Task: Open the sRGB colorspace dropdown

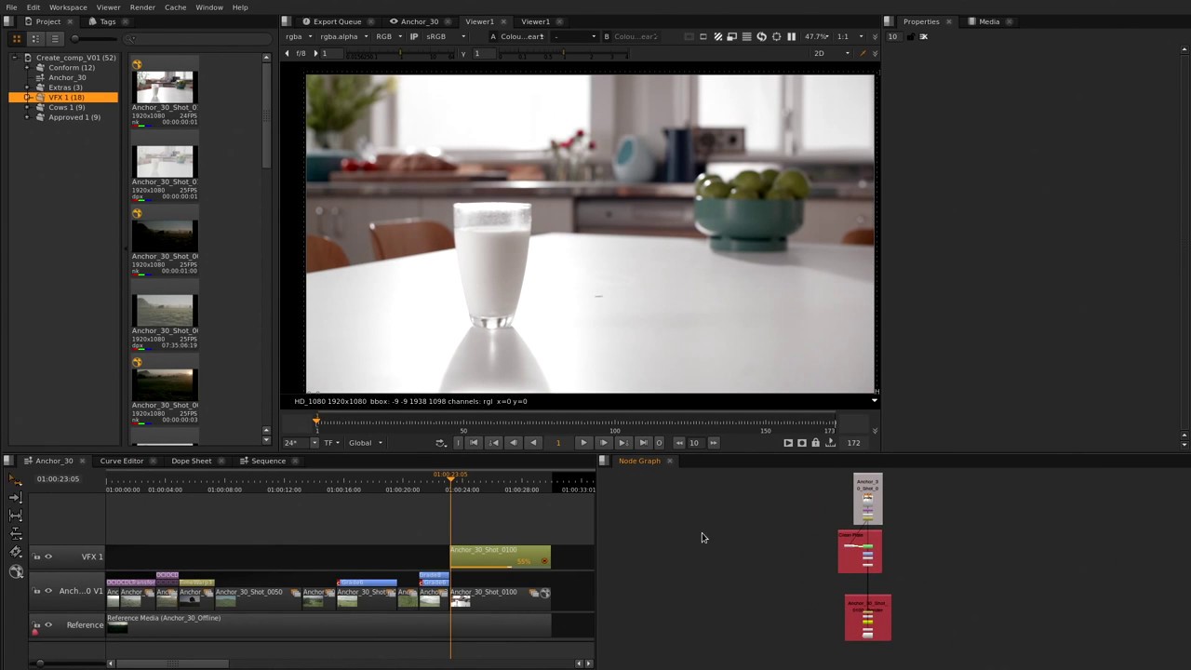Action: [x=446, y=36]
